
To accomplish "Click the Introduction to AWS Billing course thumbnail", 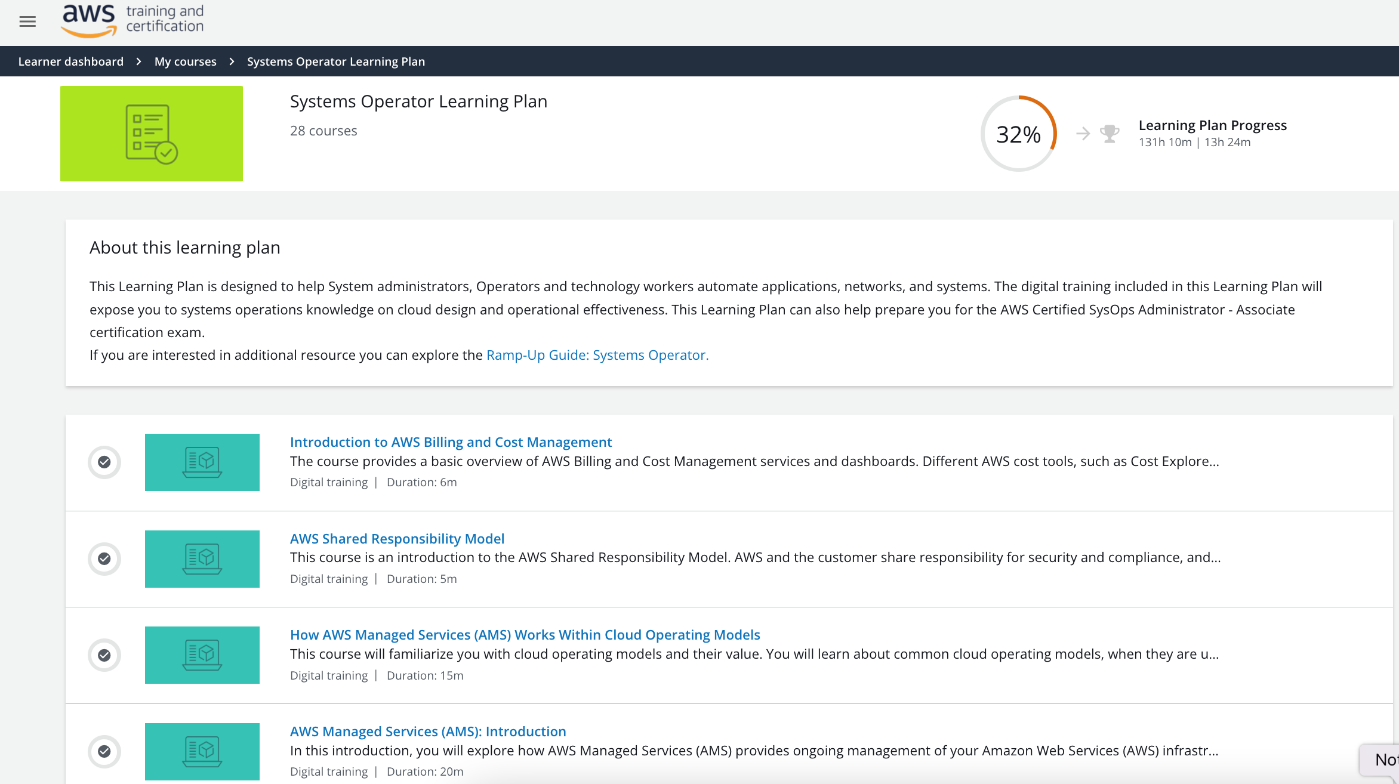I will [203, 462].
